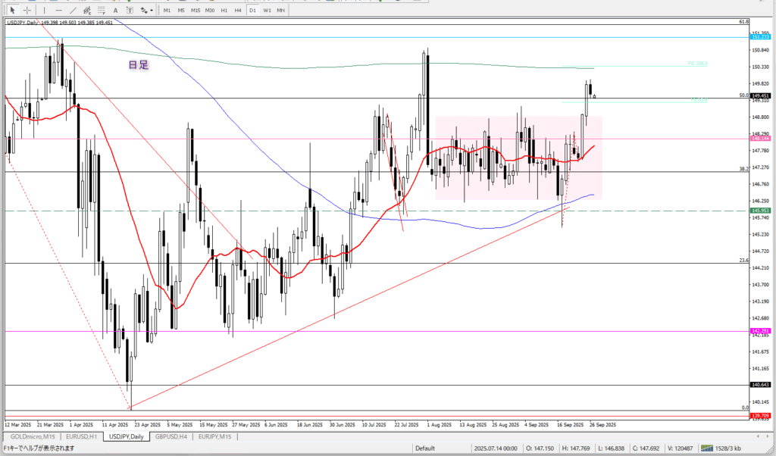776x456 pixels.
Task: Open the EURJPY,M15 chart tab
Action: pos(215,437)
